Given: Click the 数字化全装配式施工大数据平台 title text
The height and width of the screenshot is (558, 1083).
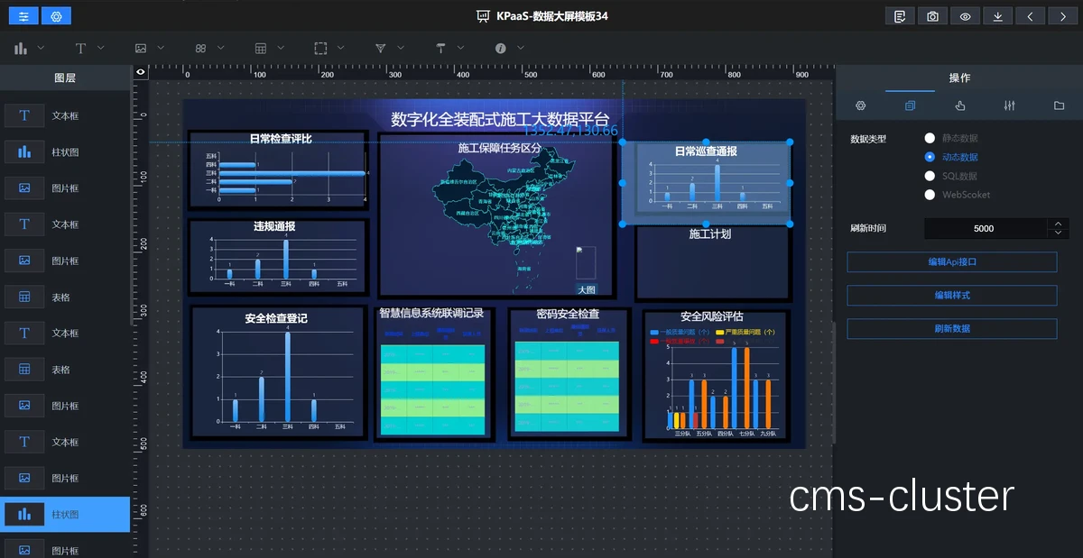Looking at the screenshot, I should point(499,118).
